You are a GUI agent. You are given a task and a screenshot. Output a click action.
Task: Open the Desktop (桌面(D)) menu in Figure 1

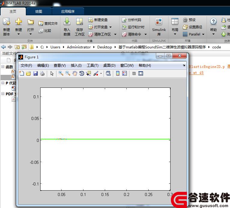(x=109, y=66)
